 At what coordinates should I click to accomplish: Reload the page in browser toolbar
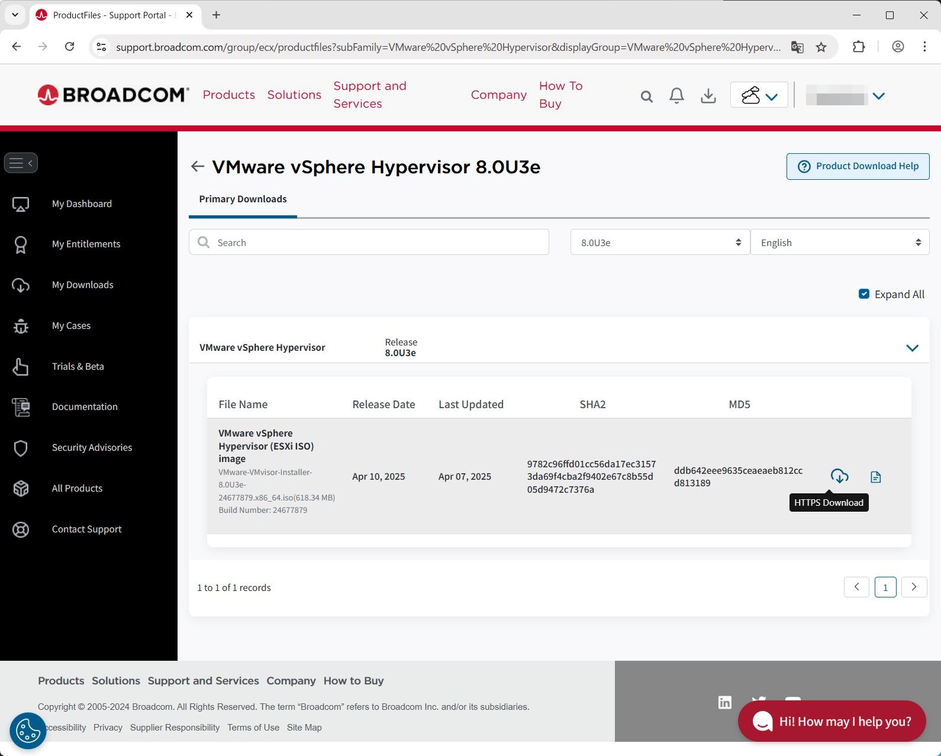69,47
